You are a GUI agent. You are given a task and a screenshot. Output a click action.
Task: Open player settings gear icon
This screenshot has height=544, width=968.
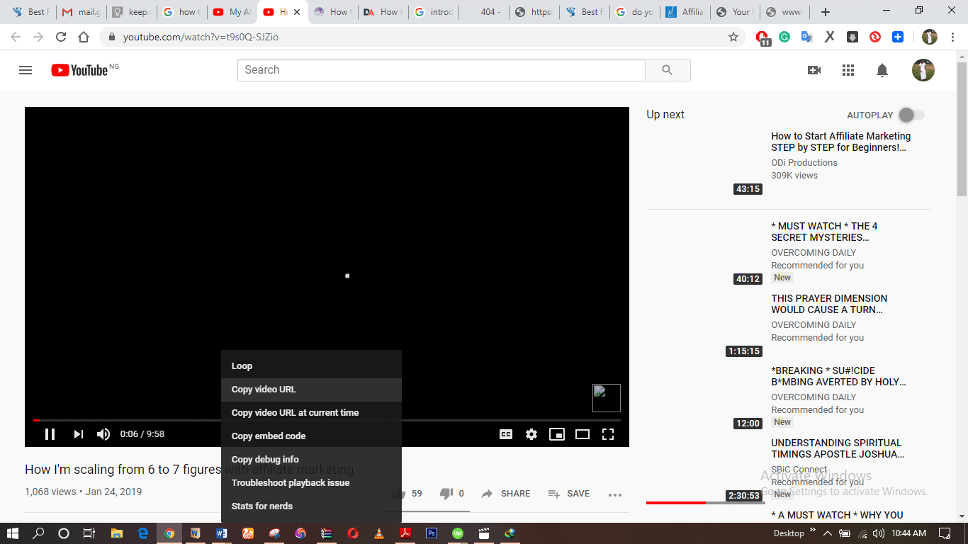point(531,434)
